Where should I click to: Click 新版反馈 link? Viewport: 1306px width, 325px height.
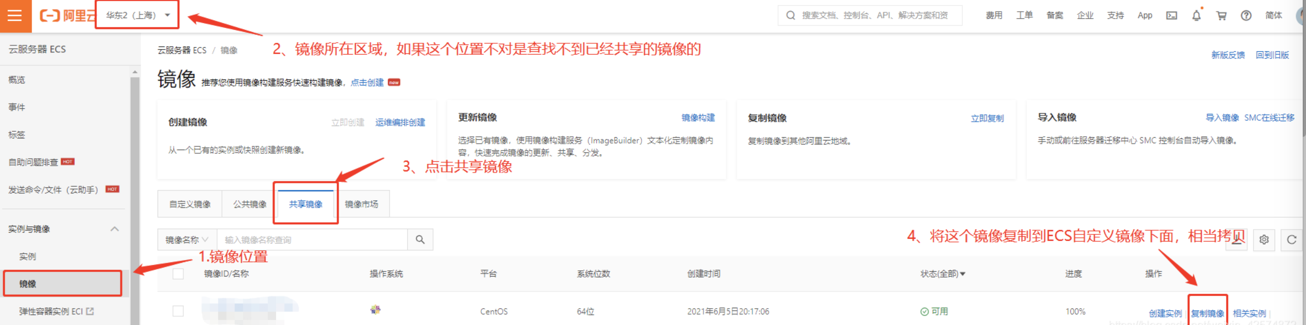click(x=1228, y=55)
